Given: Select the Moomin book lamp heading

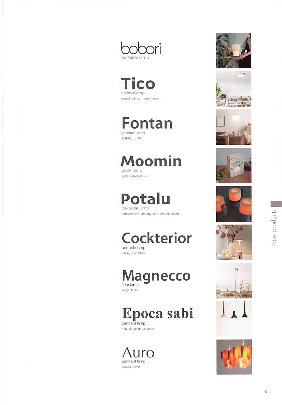Looking at the screenshot, I should [x=151, y=161].
